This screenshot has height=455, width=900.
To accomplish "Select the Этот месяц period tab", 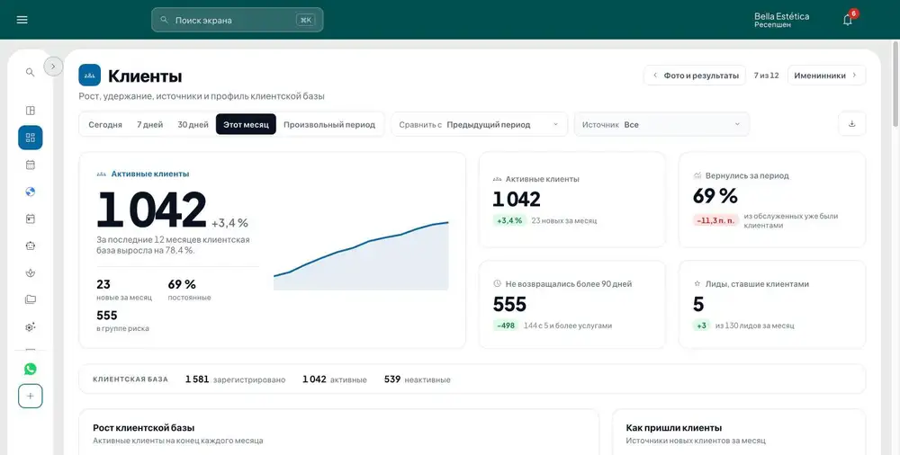I will (246, 124).
